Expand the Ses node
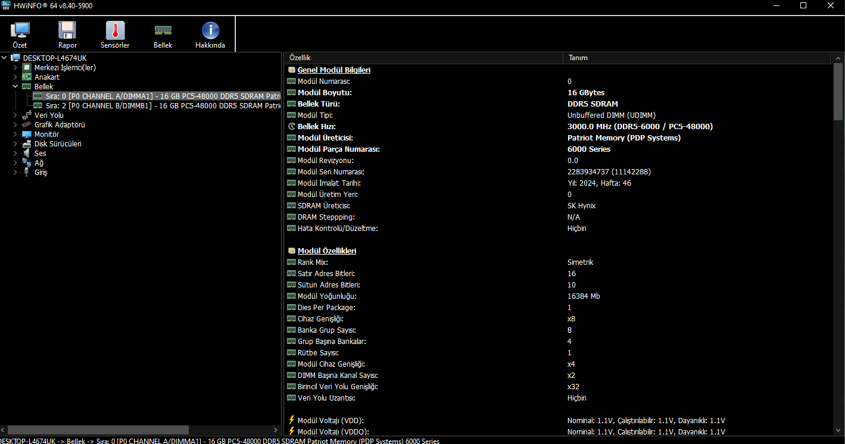845x444 pixels. pos(15,153)
